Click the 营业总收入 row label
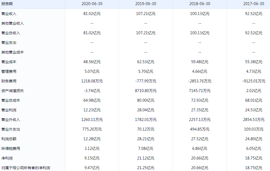270x171 pixels. pyautogui.click(x=11, y=33)
